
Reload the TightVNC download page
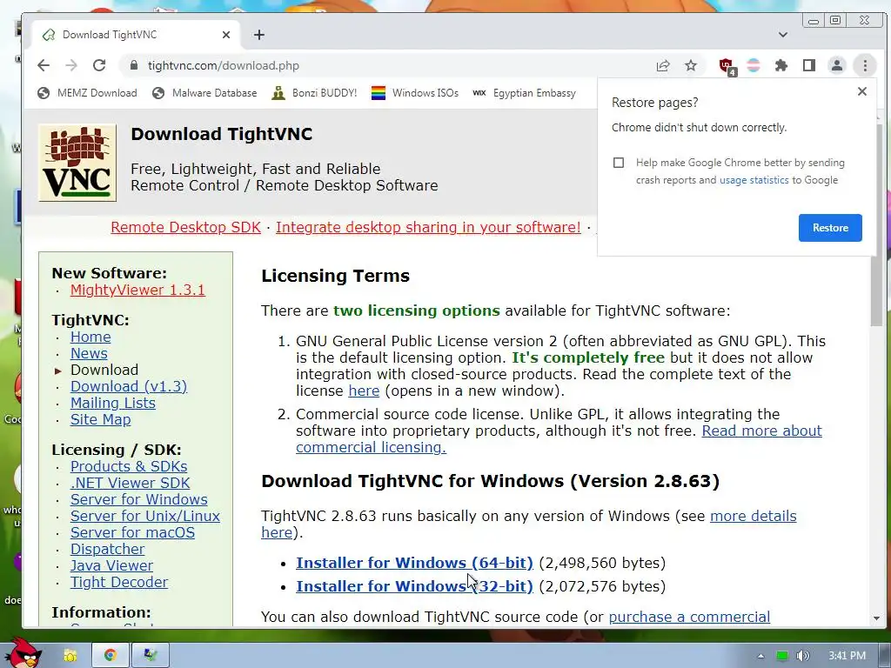99,65
